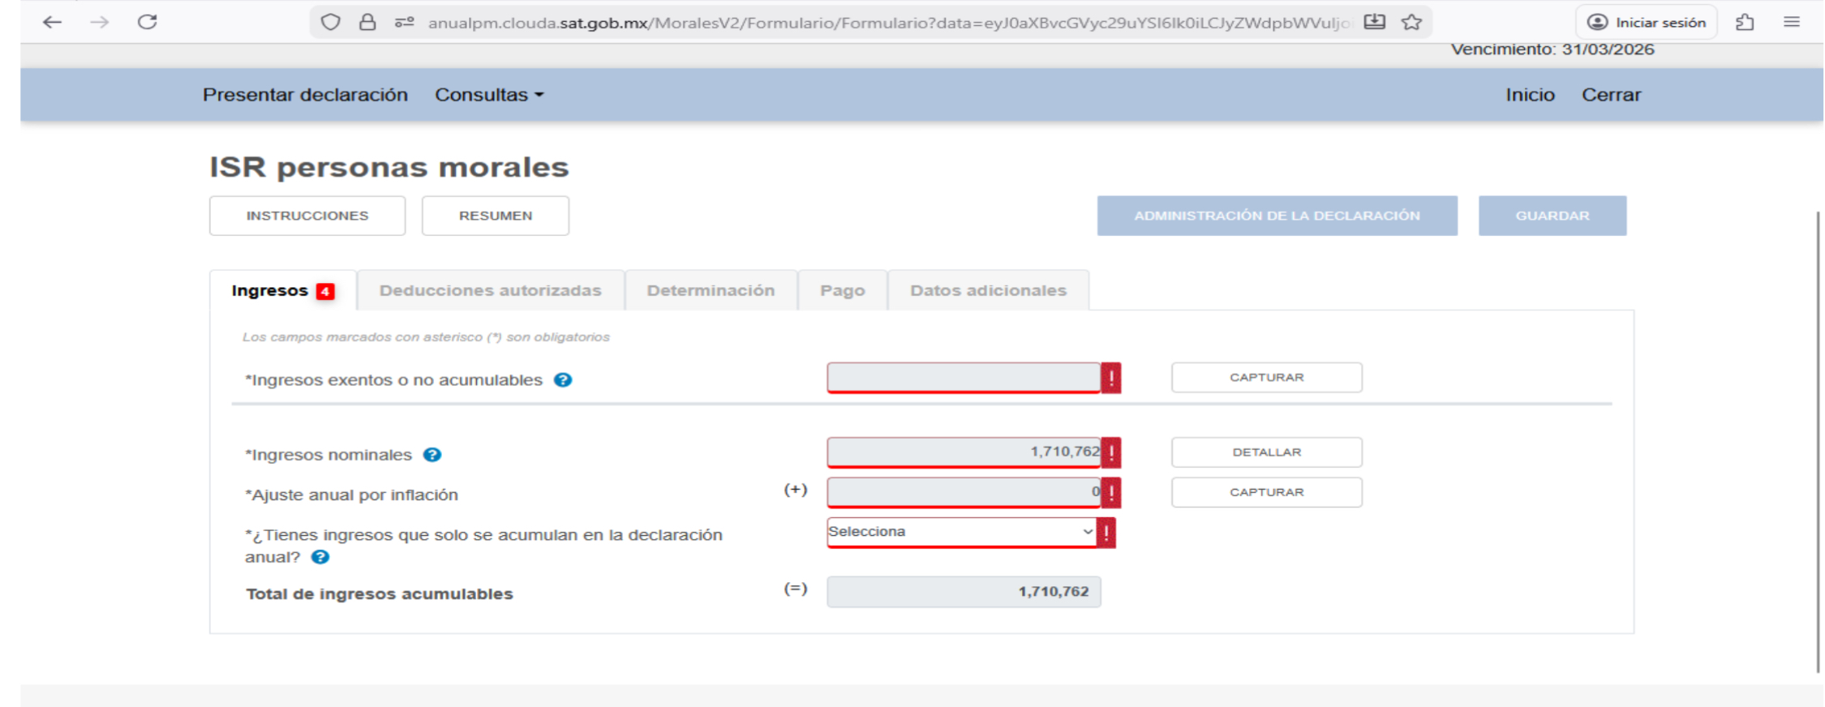Viewport: 1825px width, 707px height.
Task: Switch to Deducciones autorizadas tab
Action: (x=490, y=290)
